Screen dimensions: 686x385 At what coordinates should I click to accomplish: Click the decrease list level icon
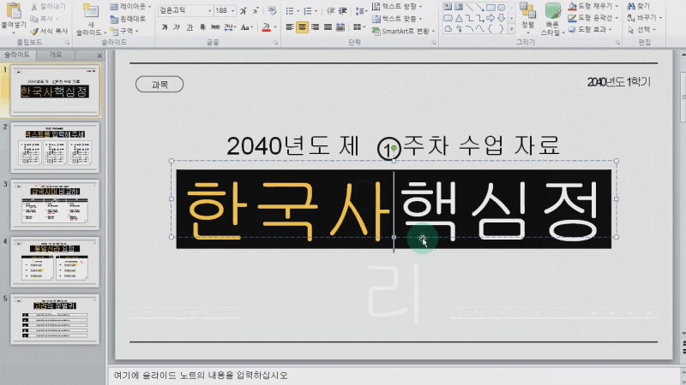click(331, 10)
